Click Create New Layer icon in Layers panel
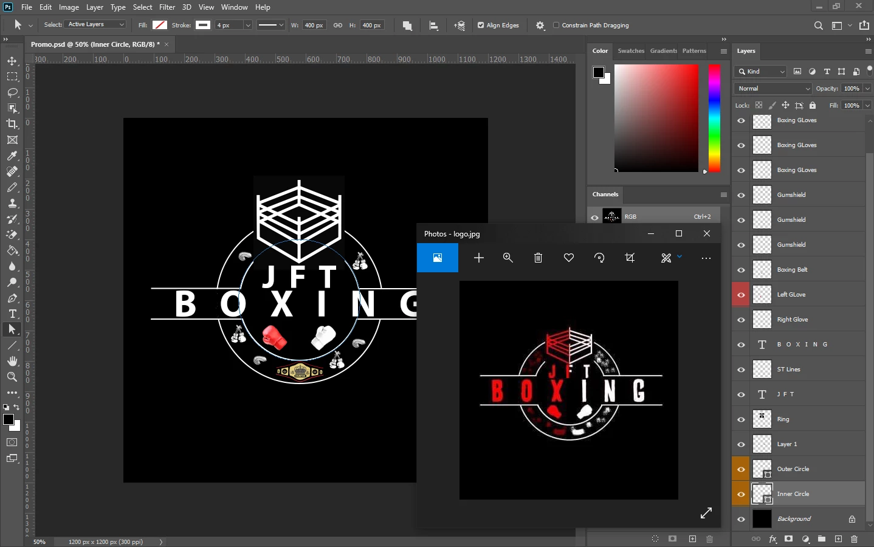The height and width of the screenshot is (547, 874). [838, 539]
